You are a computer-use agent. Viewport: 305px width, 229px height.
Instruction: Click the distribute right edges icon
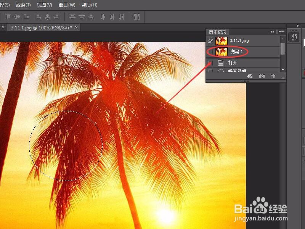tap(121, 17)
